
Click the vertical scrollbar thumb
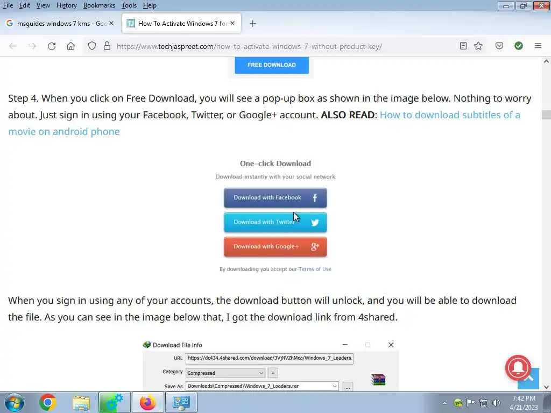pos(546,115)
